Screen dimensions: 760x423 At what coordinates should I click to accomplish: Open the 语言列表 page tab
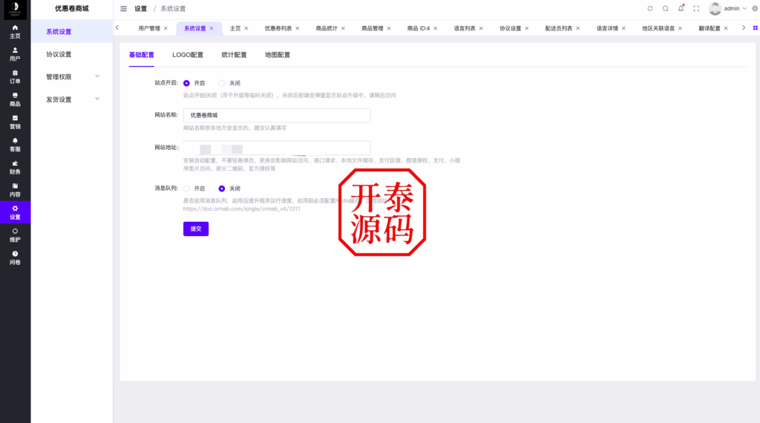point(465,29)
